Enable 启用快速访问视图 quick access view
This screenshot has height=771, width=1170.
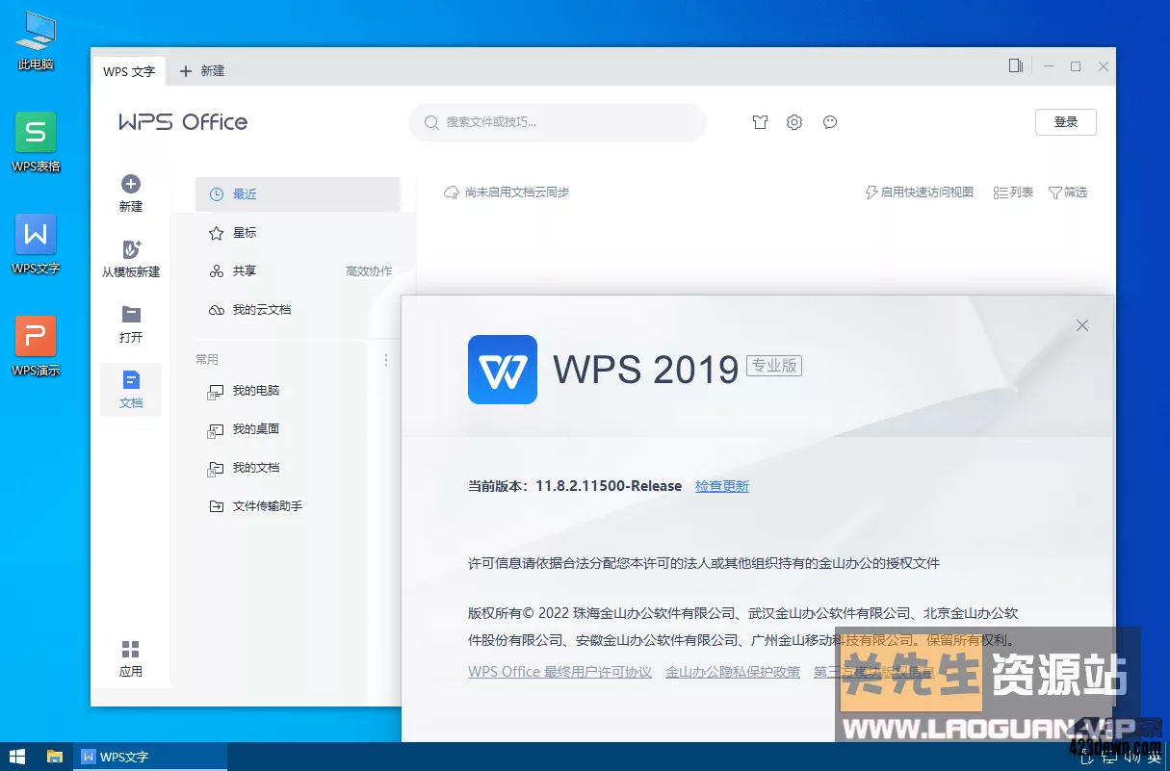(x=919, y=192)
